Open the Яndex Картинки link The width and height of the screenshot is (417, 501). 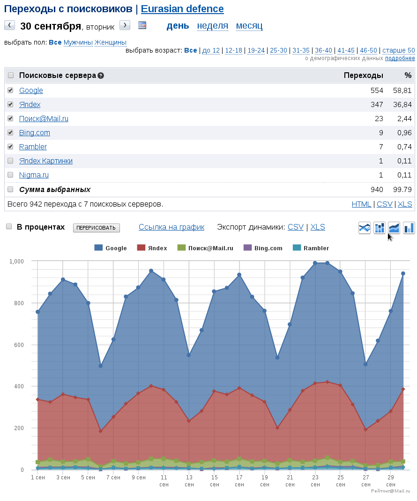46,161
